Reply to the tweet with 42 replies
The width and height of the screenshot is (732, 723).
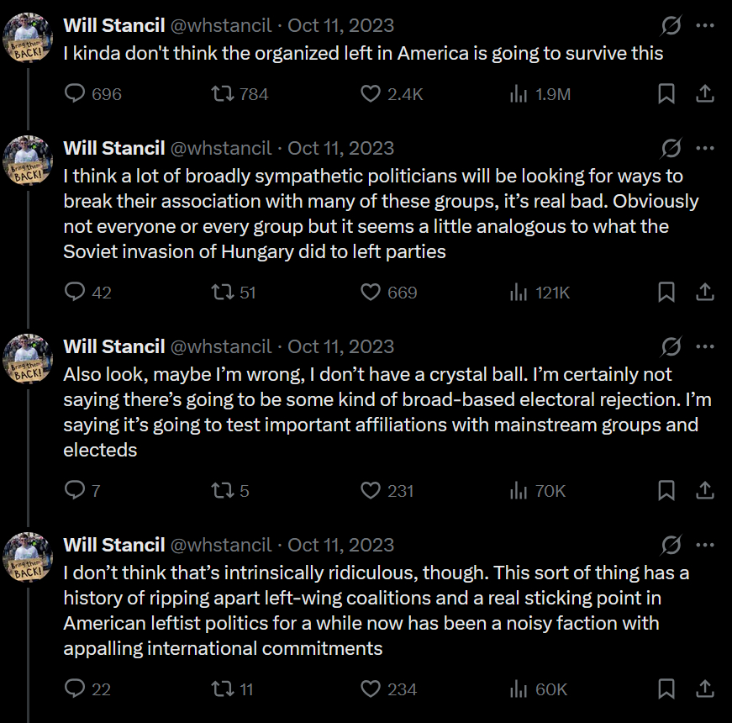[x=76, y=293]
